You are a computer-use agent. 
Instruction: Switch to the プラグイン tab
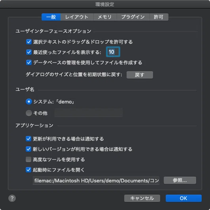(133, 17)
